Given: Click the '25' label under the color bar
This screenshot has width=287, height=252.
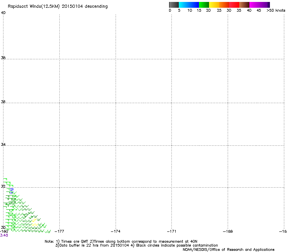Looking at the screenshot, I should (219, 10).
